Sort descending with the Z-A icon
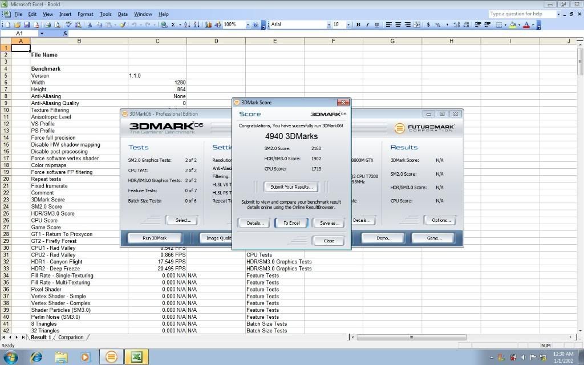584x365 pixels. point(197,25)
